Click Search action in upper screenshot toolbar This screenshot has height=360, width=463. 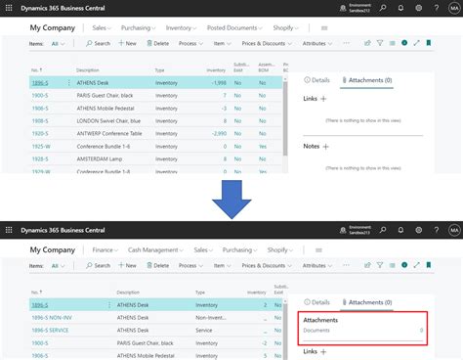(98, 43)
